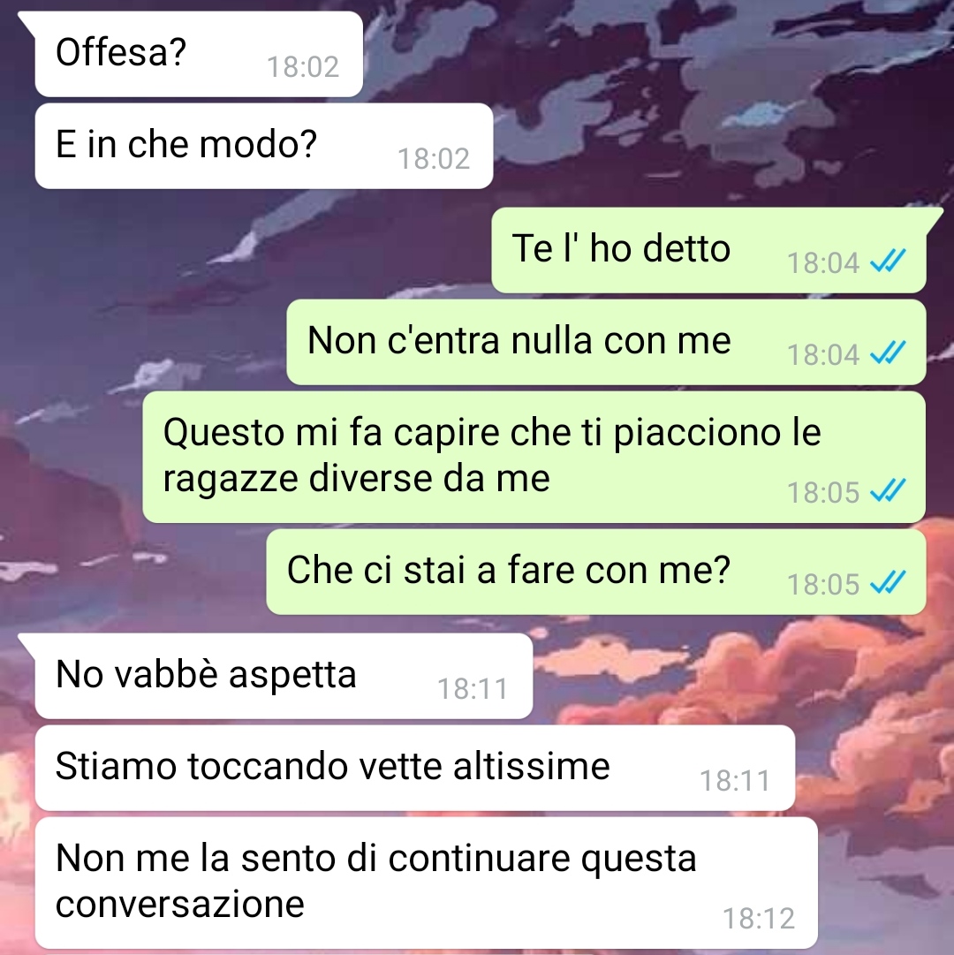Select the 'E in che modo?' message
The height and width of the screenshot is (955, 954).
(x=263, y=146)
